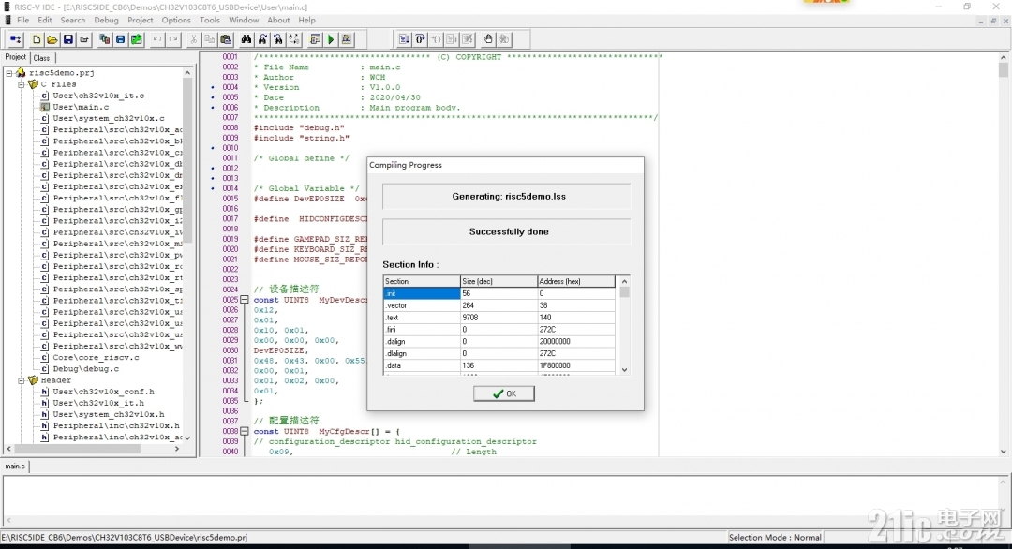Collapse the MyDevDescr code fold box

pyautogui.click(x=245, y=300)
